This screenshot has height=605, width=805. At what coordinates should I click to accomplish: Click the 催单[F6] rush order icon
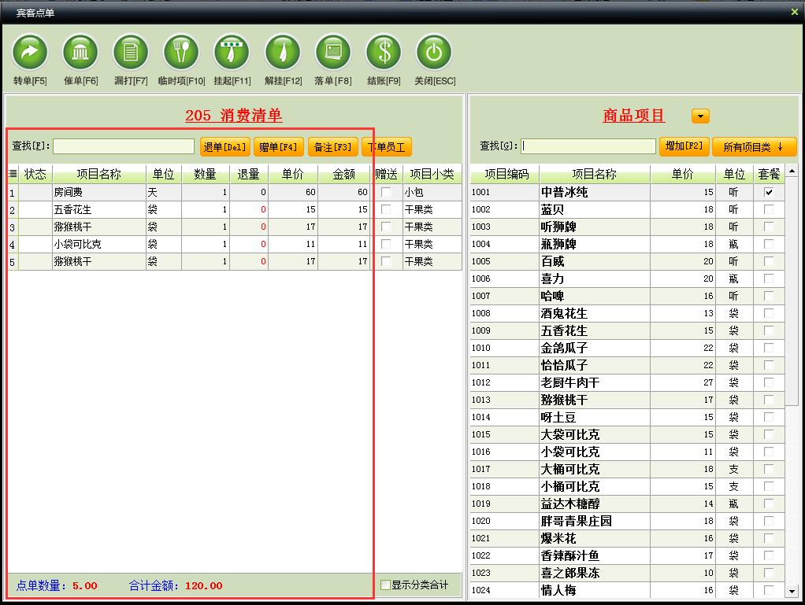[x=80, y=52]
